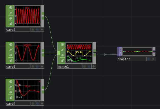Click the multi-input connector of merge1
The width and height of the screenshot is (160, 109).
pyautogui.click(x=59, y=53)
